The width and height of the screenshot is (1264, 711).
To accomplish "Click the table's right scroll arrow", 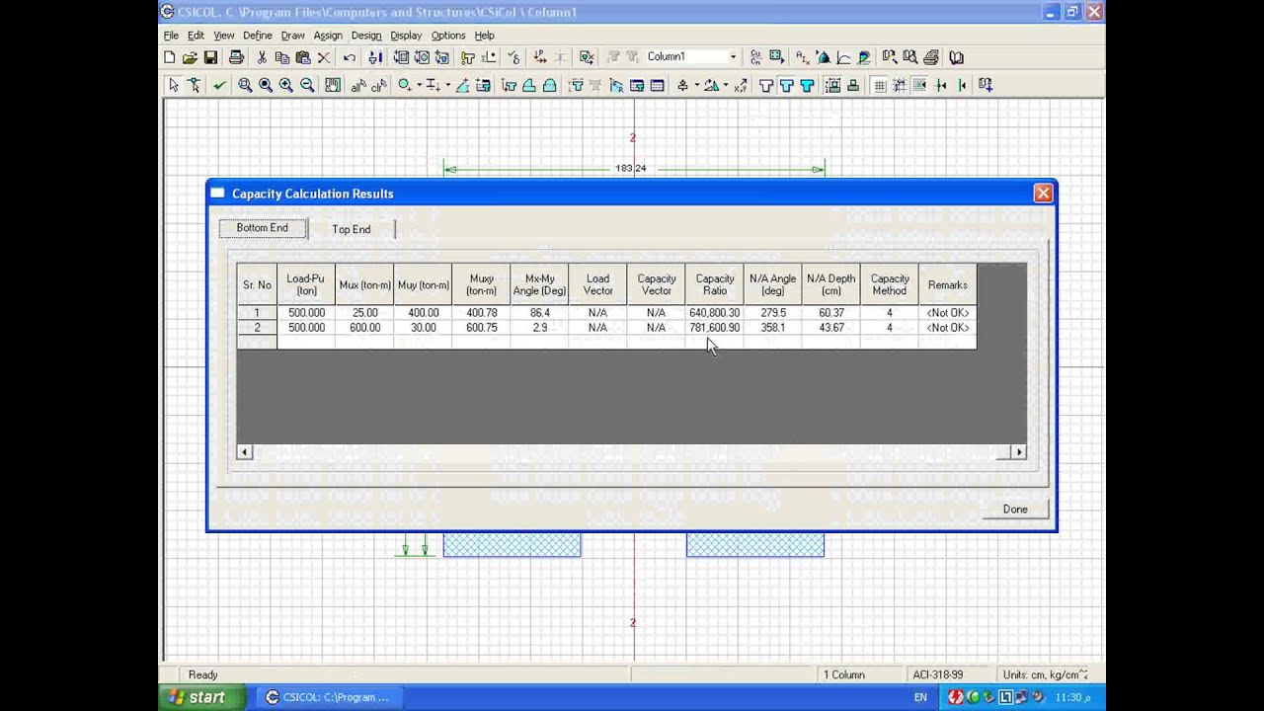I will (1019, 452).
